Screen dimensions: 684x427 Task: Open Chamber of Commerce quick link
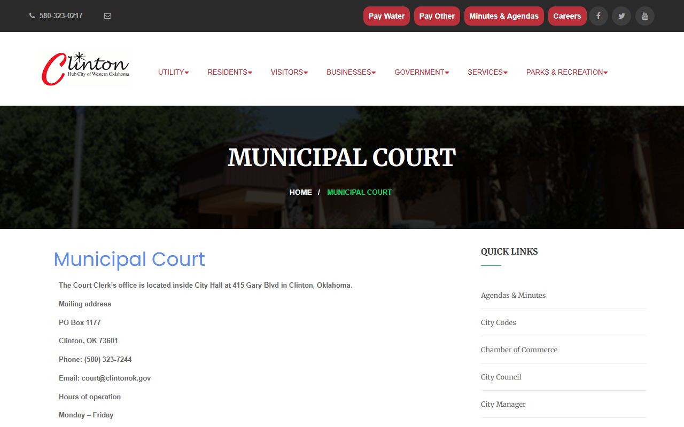pyautogui.click(x=519, y=350)
